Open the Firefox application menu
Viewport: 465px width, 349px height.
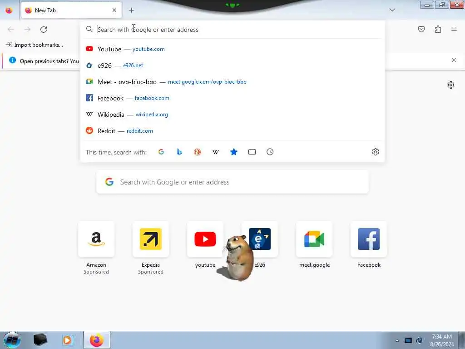454,29
